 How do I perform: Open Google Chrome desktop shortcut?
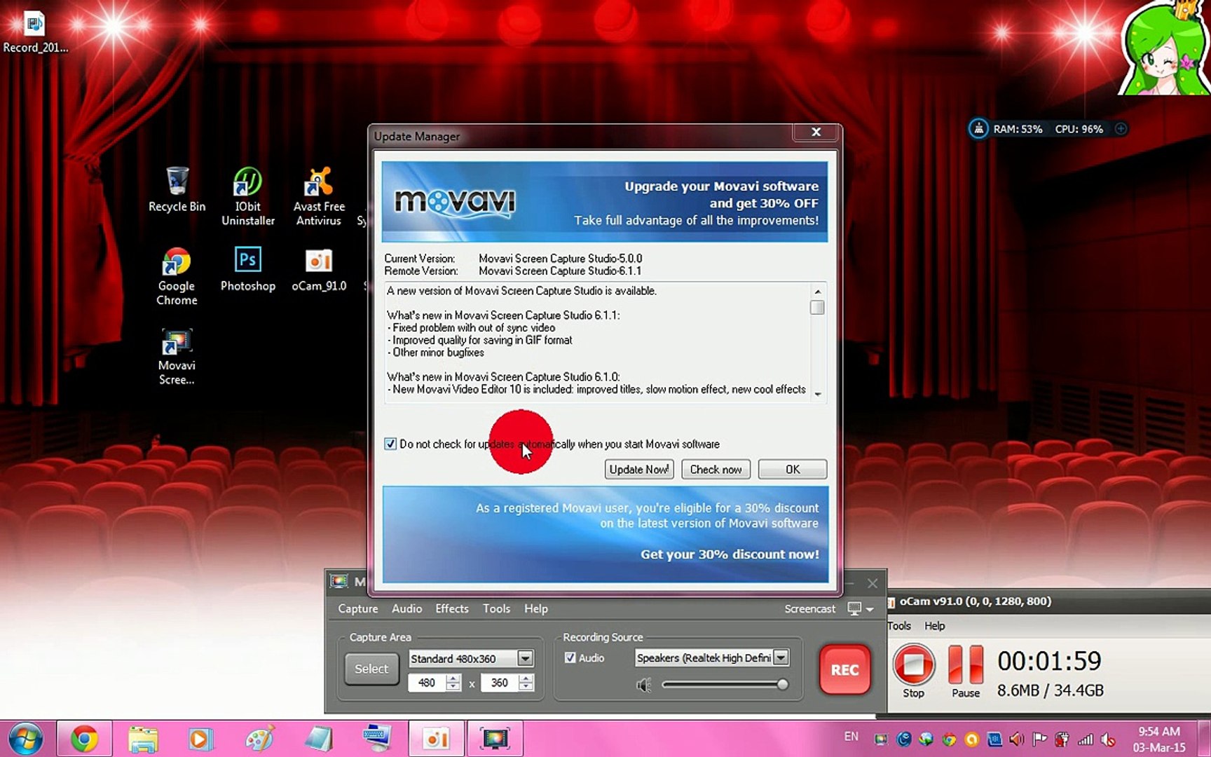[177, 276]
